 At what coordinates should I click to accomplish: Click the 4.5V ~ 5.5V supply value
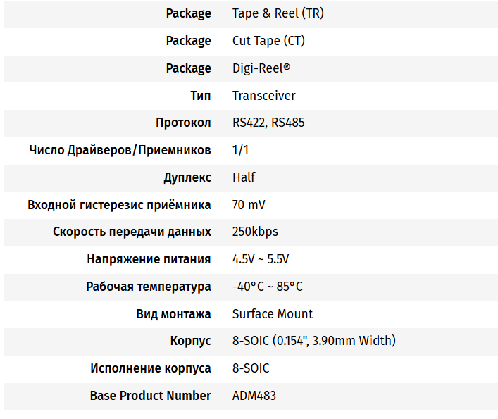click(261, 259)
